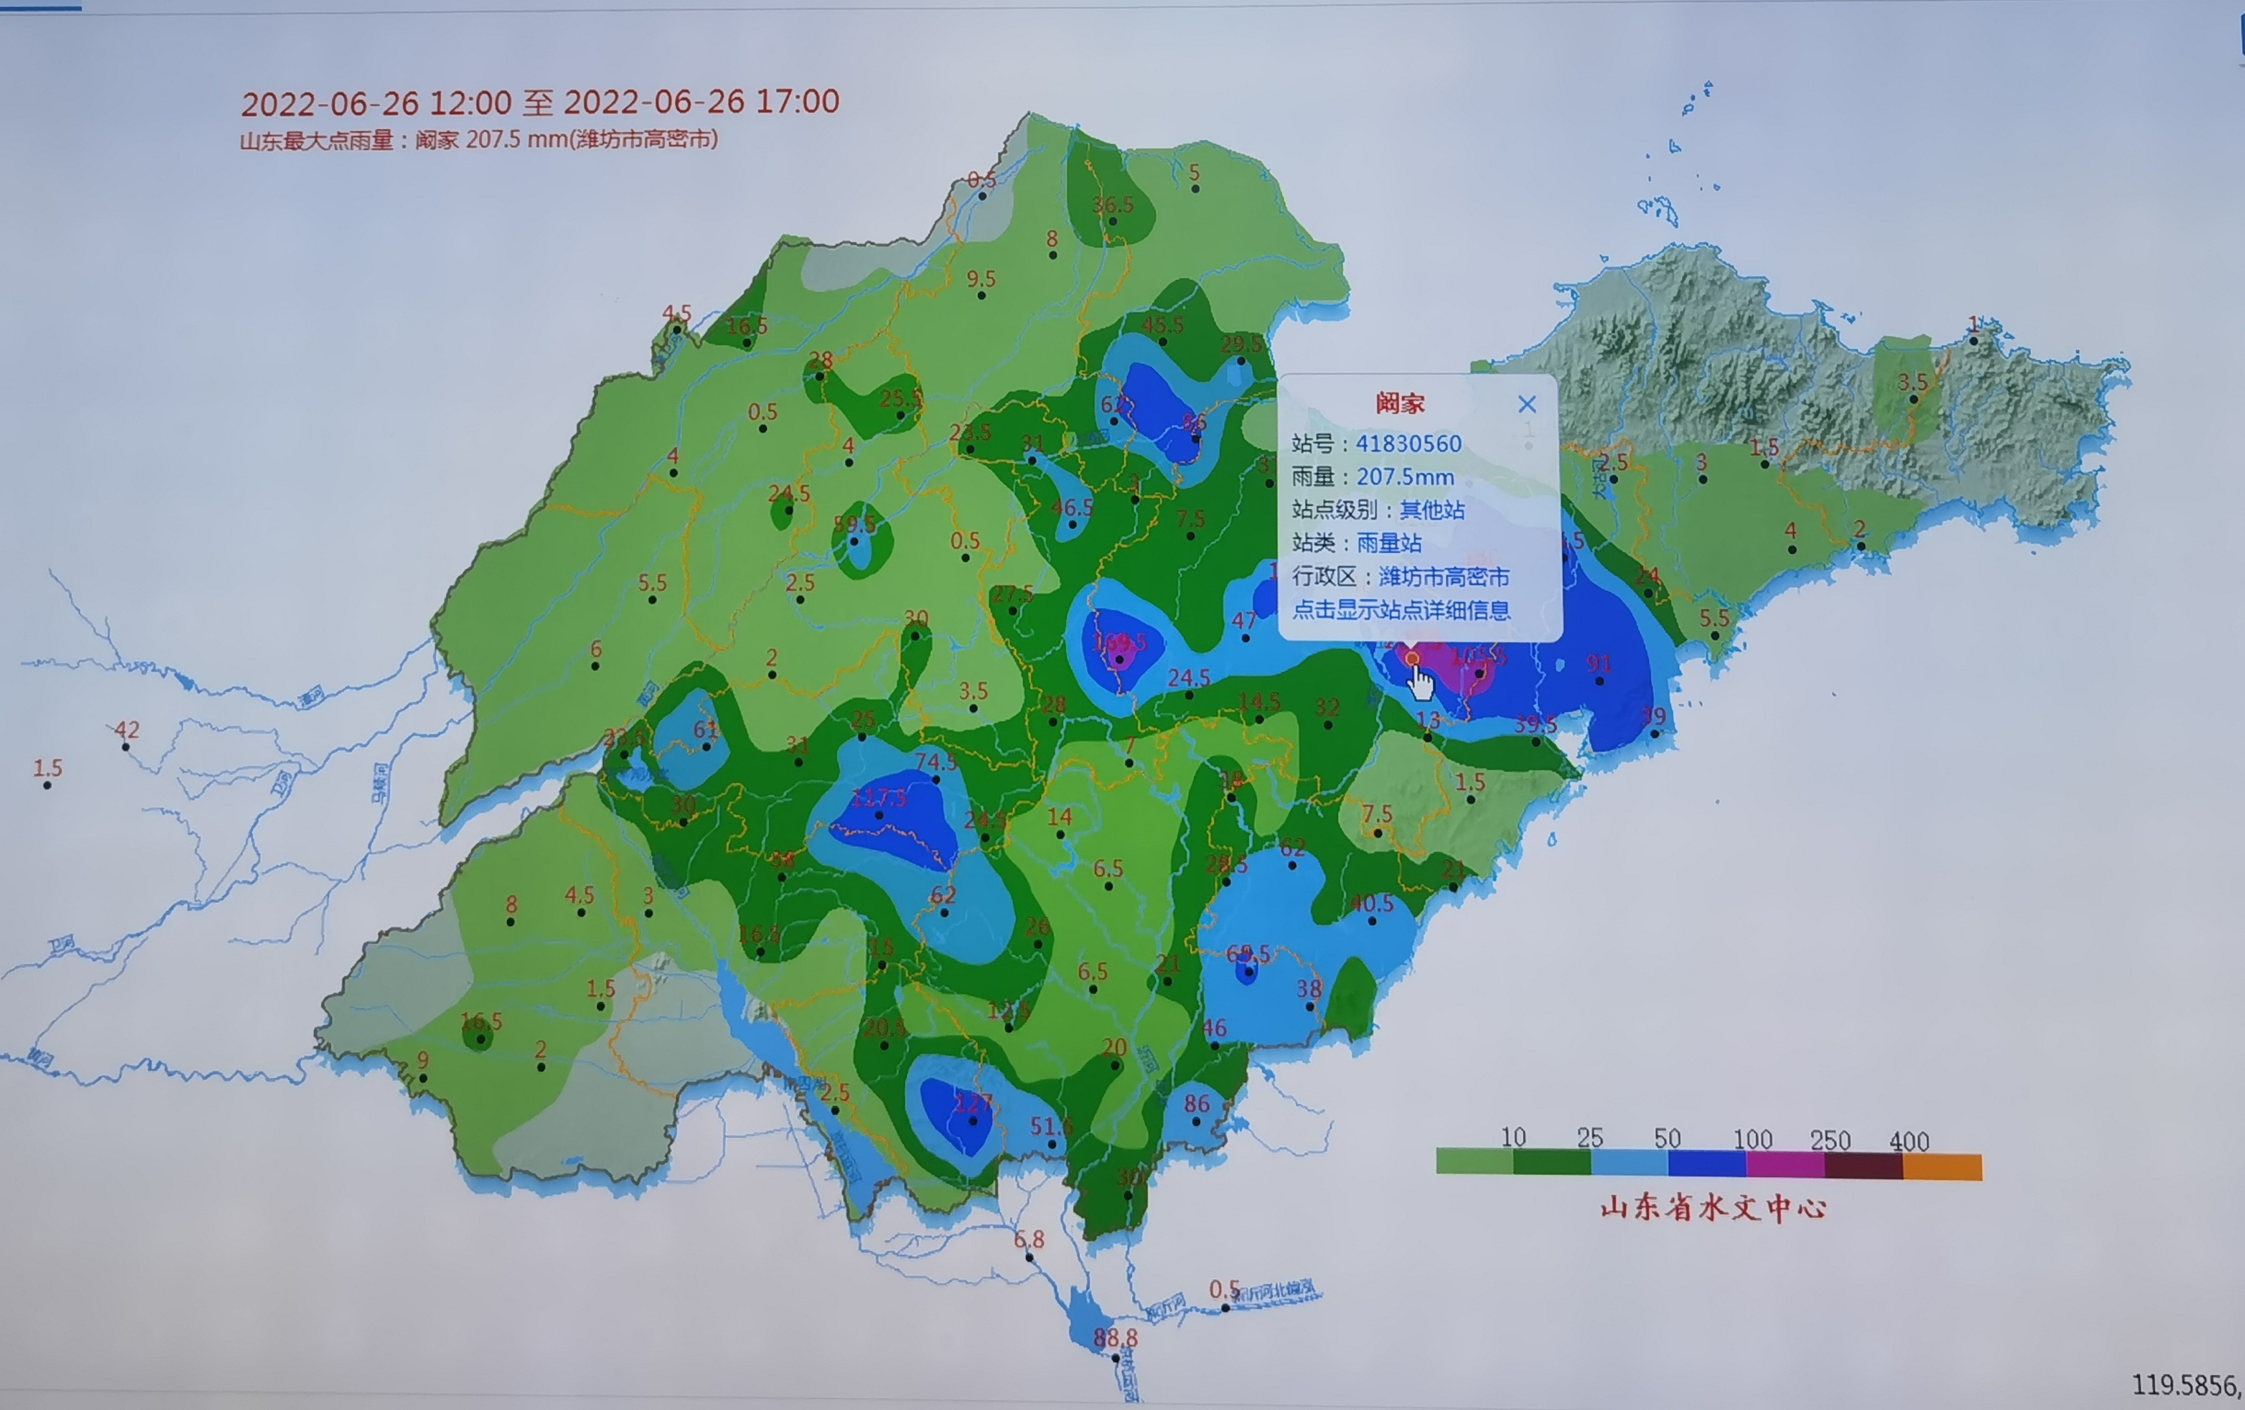The image size is (2245, 1410).
Task: Click the 山东省水文中心 label
Action: point(1713,1208)
